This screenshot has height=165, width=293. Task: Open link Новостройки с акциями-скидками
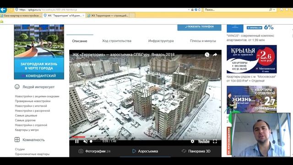pyautogui.click(x=37, y=96)
